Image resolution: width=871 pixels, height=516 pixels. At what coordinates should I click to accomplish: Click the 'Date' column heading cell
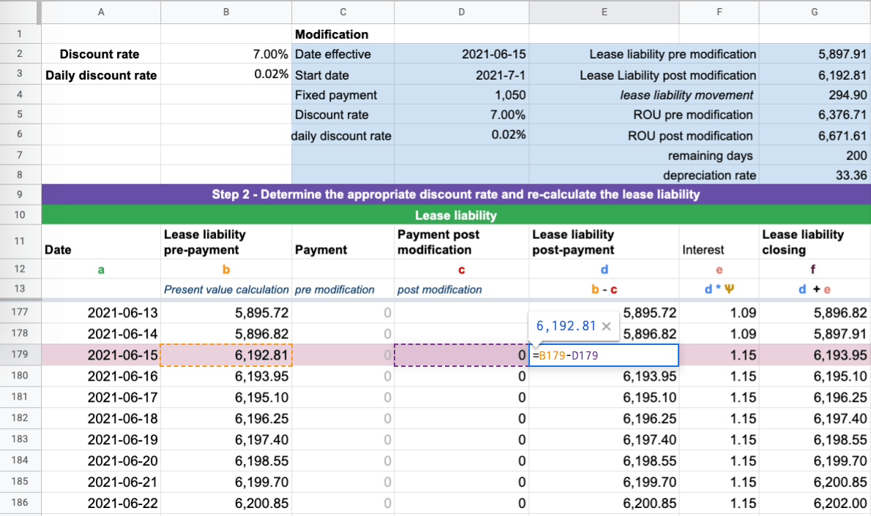(101, 241)
